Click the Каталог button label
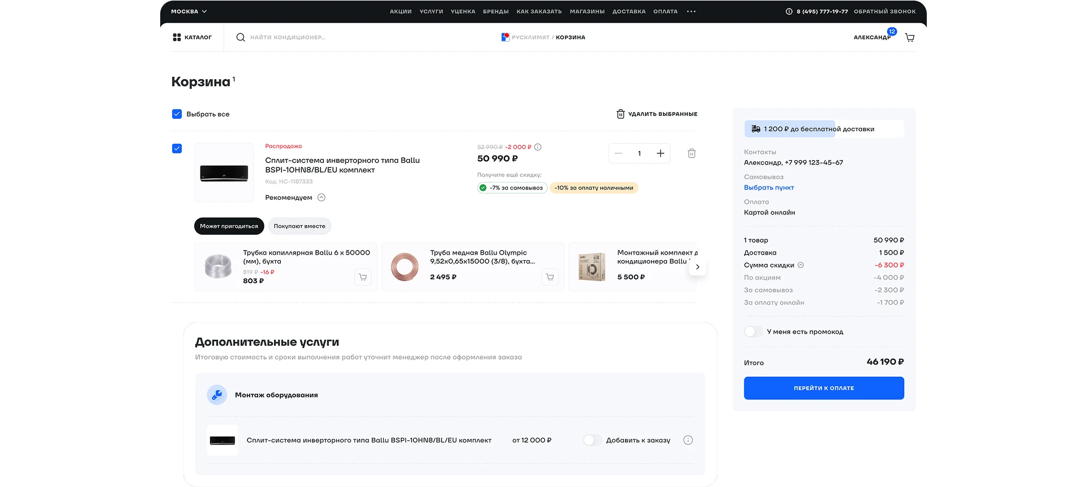1087x487 pixels. click(x=198, y=37)
